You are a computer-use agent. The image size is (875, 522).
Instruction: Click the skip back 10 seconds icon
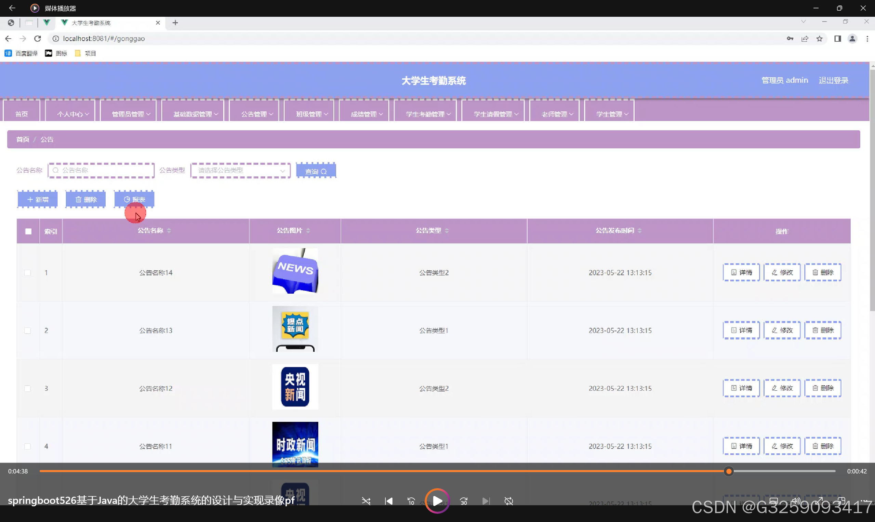tap(411, 501)
